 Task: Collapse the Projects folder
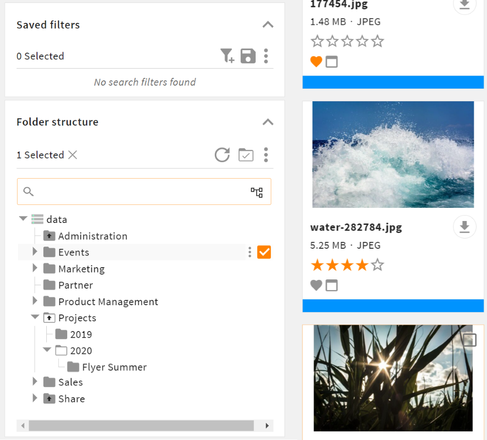click(35, 317)
